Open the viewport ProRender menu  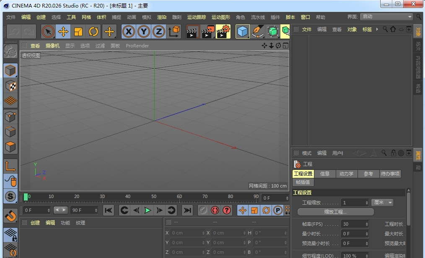[137, 46]
